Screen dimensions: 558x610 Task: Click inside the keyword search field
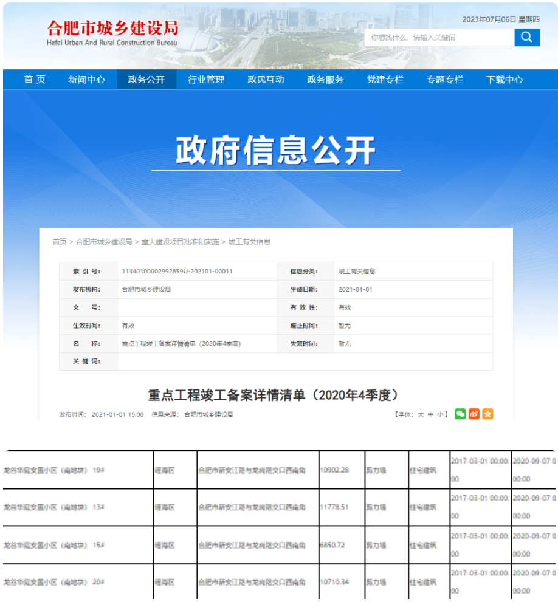click(x=439, y=38)
